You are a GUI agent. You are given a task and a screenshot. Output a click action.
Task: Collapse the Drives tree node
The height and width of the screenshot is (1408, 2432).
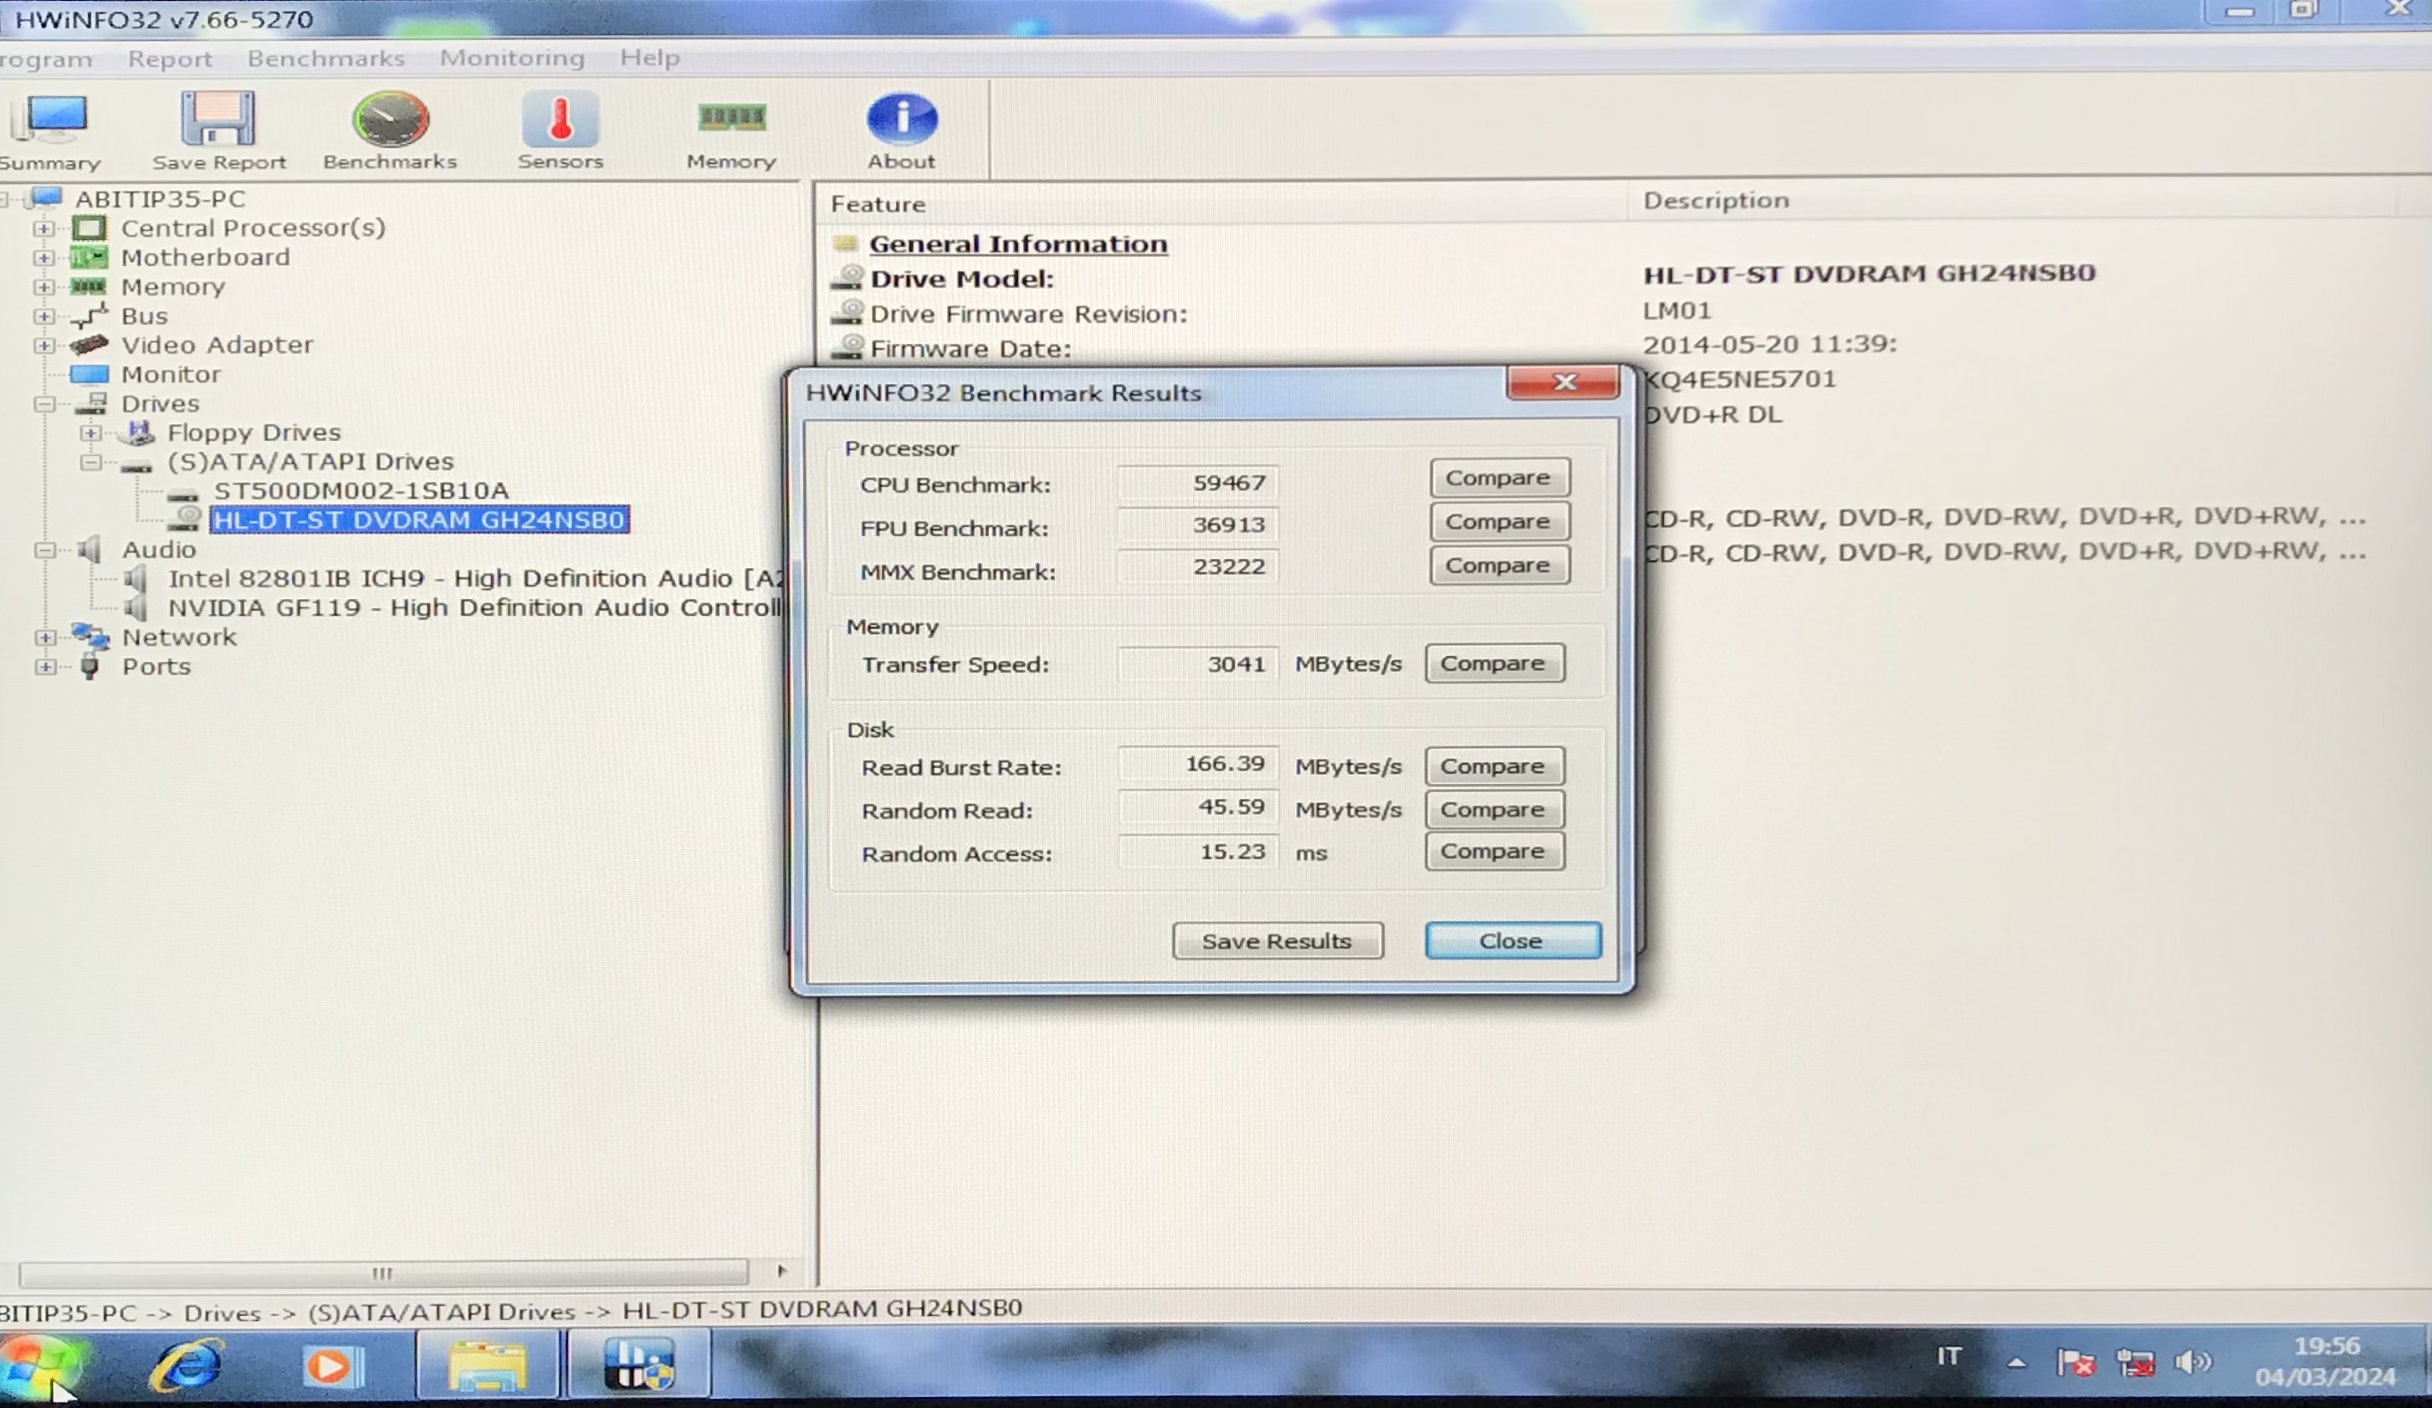(44, 404)
